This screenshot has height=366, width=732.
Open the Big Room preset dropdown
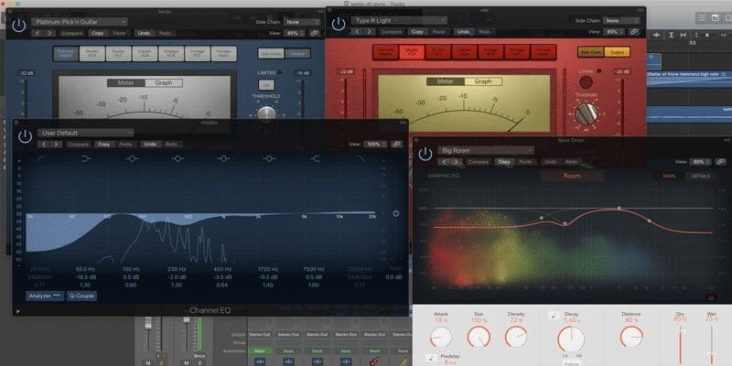click(x=486, y=151)
